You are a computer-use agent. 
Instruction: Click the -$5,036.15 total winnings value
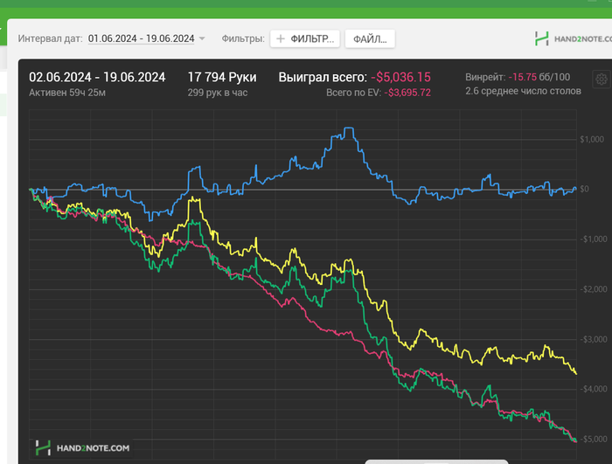pos(400,77)
